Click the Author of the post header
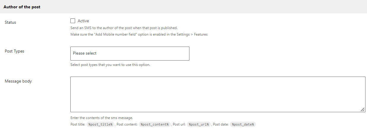This screenshot has width=367, height=130. coord(22,7)
